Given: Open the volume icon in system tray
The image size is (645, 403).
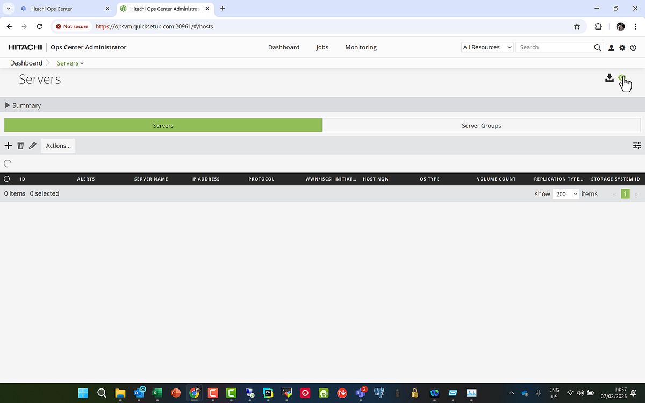Looking at the screenshot, I should point(580,393).
